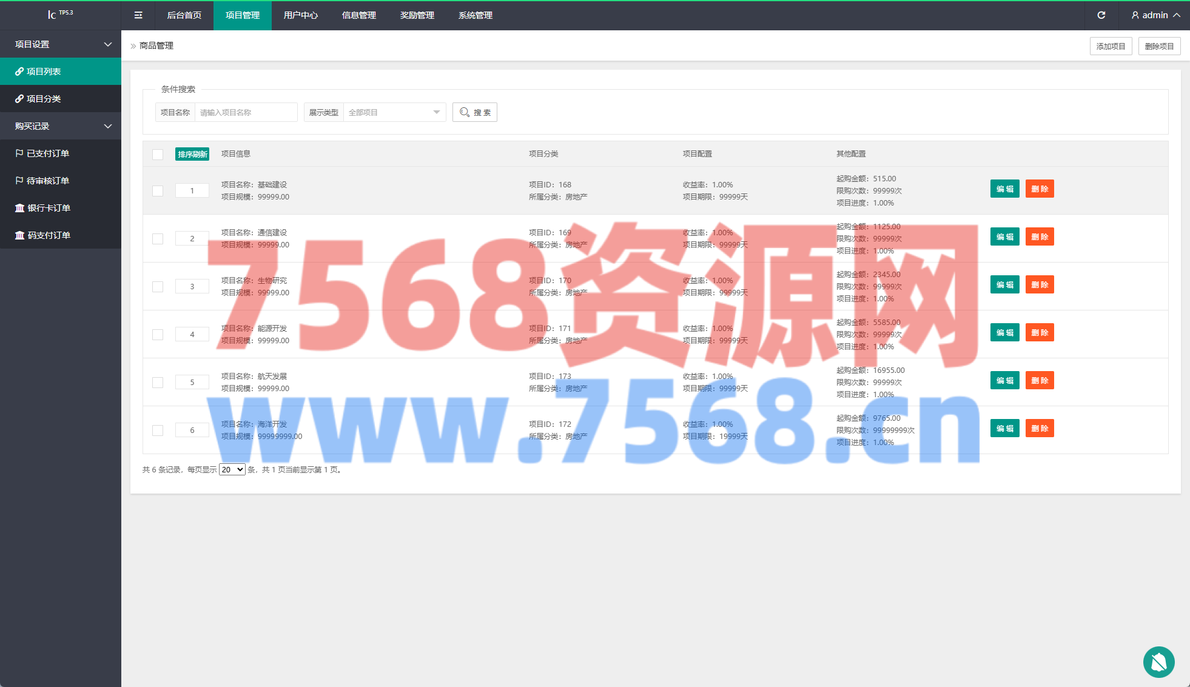Viewport: 1190px width, 687px height.
Task: Click the bank icon beside 银行卡订单
Action: (x=19, y=208)
